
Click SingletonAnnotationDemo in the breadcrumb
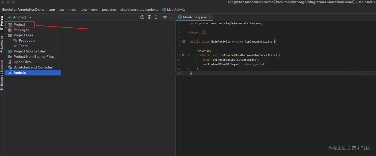point(23,9)
